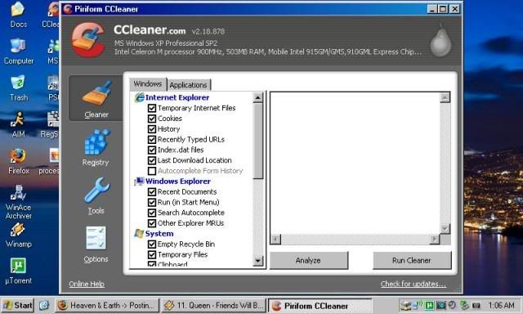Launch Winamp from the desktop
This screenshot has height=314, width=523.
[18, 235]
